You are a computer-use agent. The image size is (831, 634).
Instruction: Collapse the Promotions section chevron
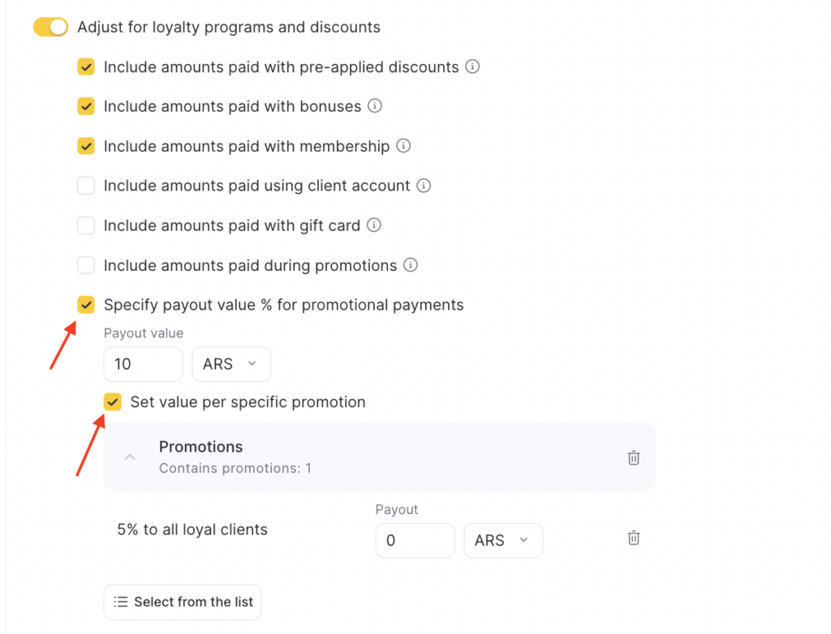point(130,457)
